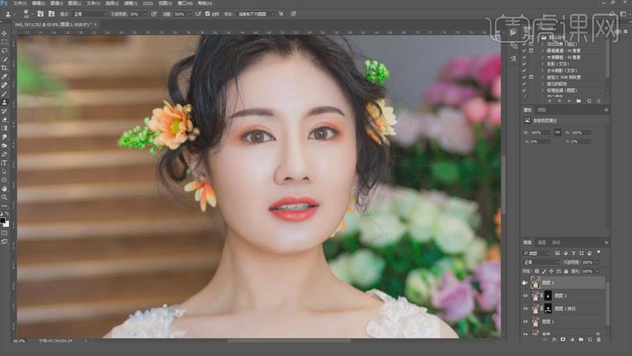Open brush preset picker dropdown
632x356 pixels.
(33, 13)
